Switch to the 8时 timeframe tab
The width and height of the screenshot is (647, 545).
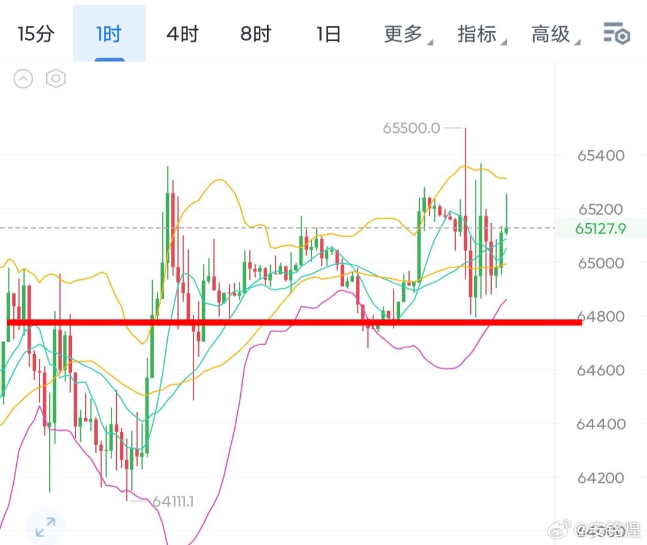pyautogui.click(x=255, y=34)
